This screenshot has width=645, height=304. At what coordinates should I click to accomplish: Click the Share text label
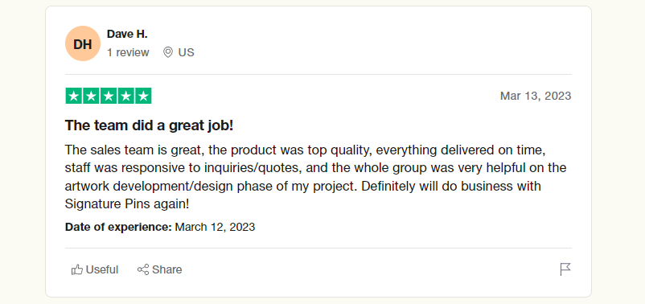[x=167, y=269]
